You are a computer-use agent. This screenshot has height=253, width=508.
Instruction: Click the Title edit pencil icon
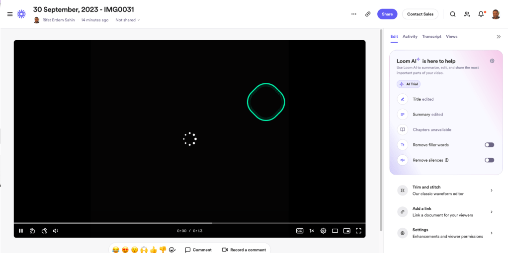[x=403, y=99]
